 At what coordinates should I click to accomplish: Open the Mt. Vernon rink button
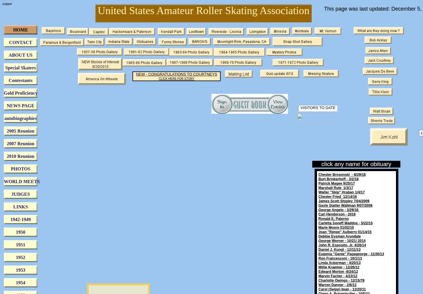coord(328,31)
